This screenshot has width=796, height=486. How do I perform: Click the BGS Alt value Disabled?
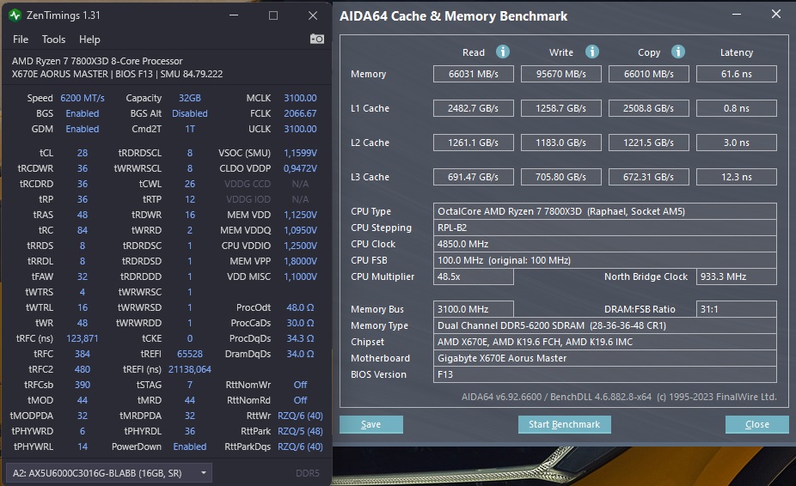point(189,113)
